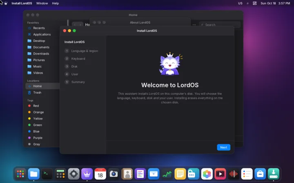
Task: Select the Keyboard installer step
Action: coord(75,59)
